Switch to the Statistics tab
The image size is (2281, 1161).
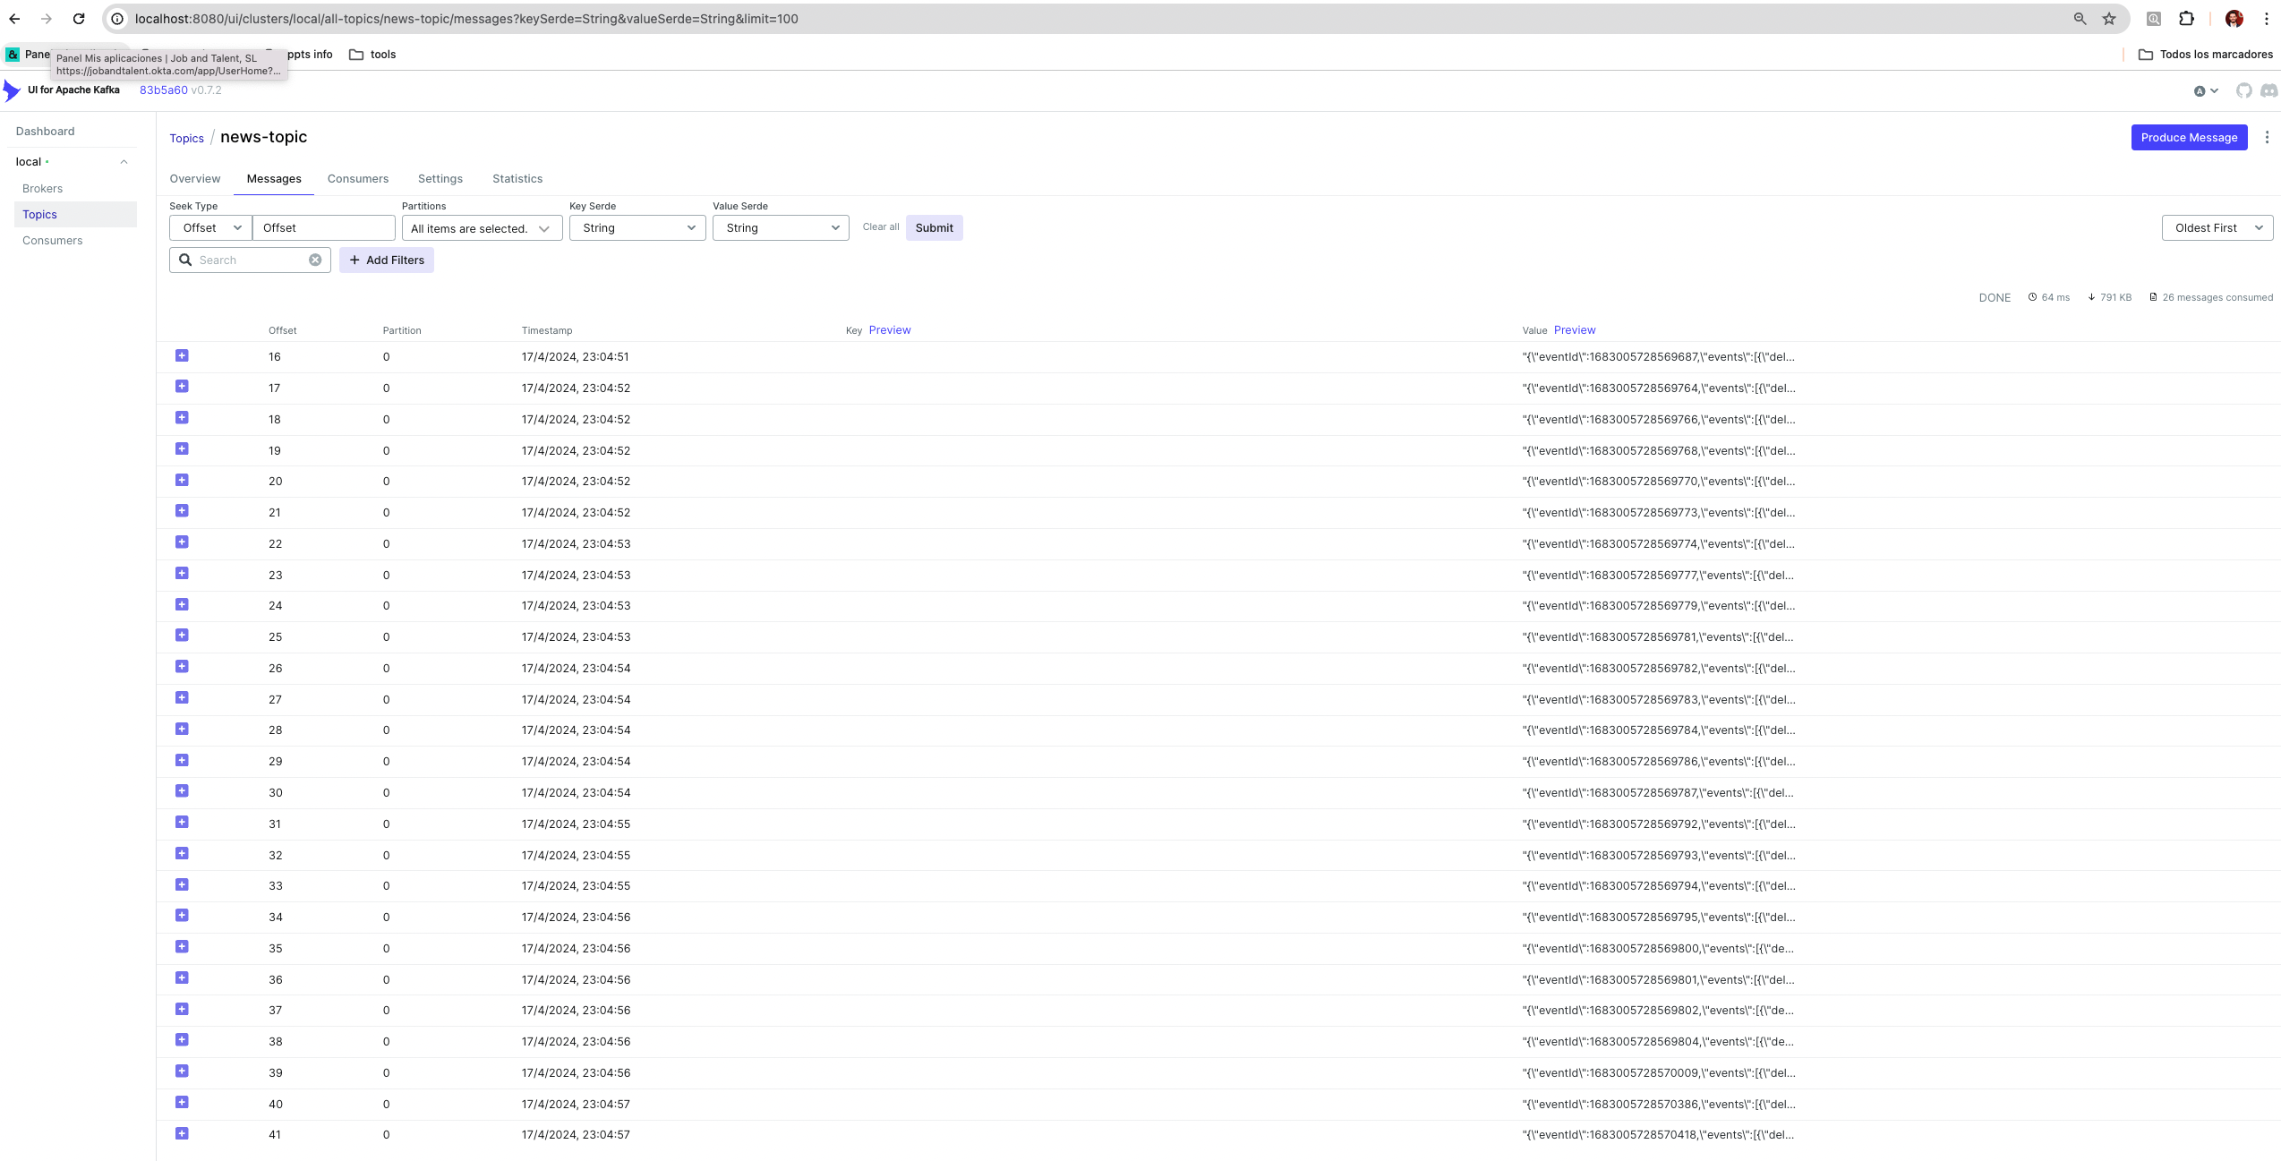(517, 179)
